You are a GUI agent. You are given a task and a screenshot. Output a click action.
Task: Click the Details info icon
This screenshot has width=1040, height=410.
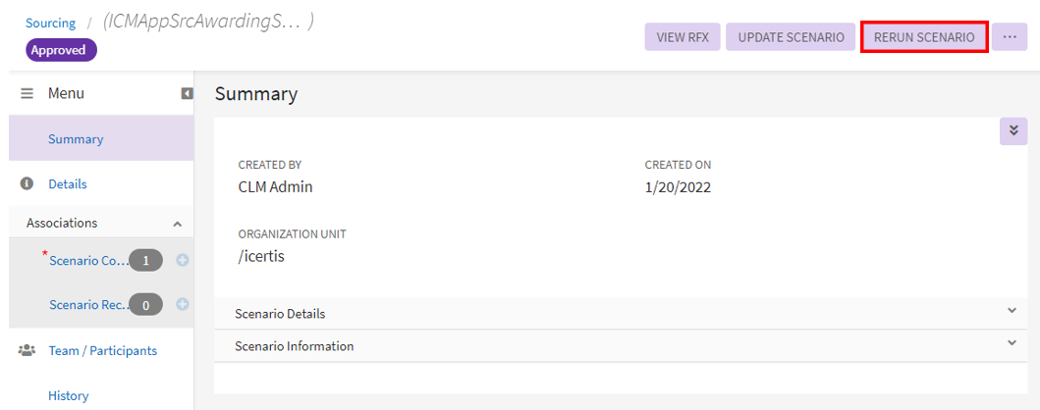(x=27, y=183)
